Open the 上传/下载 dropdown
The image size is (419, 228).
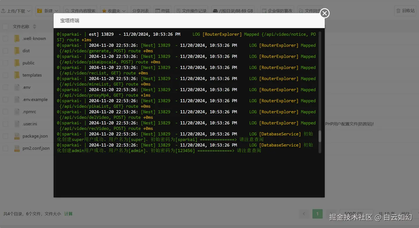(x=16, y=11)
